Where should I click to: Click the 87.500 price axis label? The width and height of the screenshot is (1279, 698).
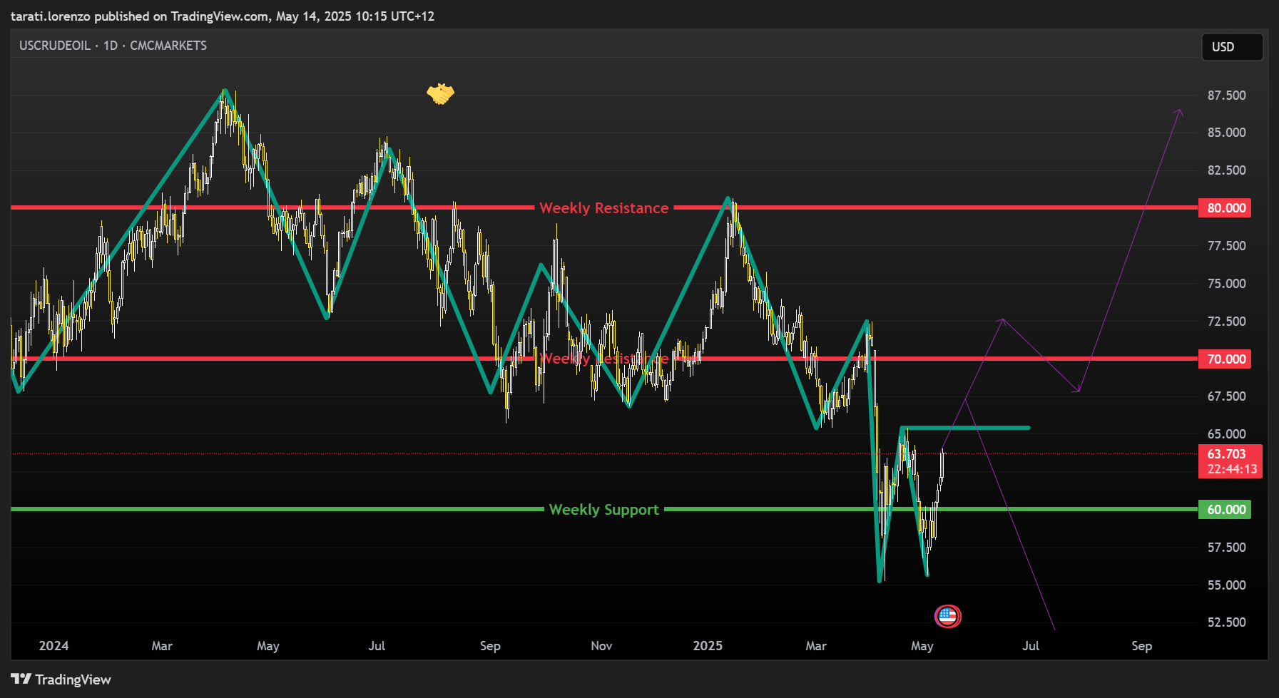coord(1226,96)
